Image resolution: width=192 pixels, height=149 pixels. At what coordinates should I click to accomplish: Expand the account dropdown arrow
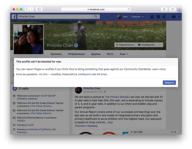coord(179,17)
